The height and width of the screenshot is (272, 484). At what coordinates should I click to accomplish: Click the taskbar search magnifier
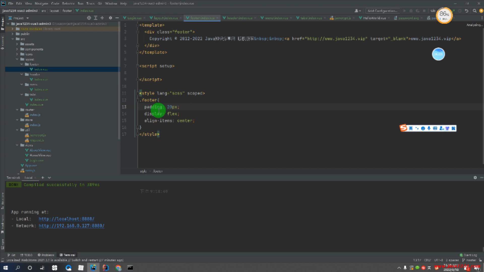point(18,268)
